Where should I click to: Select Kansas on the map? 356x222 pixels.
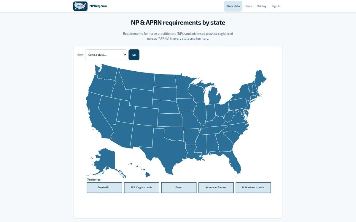170,120
